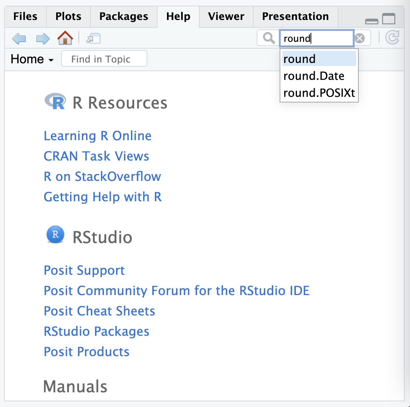Viewport: 410px width, 407px height.
Task: Open the Viewer tab
Action: 226,17
